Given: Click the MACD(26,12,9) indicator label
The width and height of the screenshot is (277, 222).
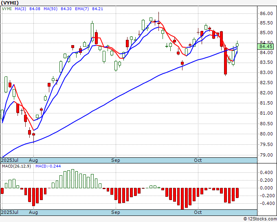Looking at the screenshot, I should (x=16, y=166).
